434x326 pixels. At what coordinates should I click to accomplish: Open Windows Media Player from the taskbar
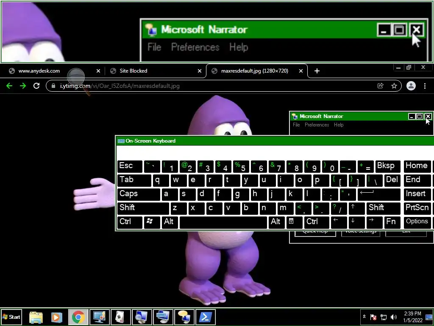coord(56,317)
